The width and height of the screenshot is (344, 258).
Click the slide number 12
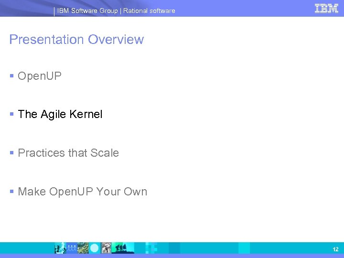click(x=335, y=249)
